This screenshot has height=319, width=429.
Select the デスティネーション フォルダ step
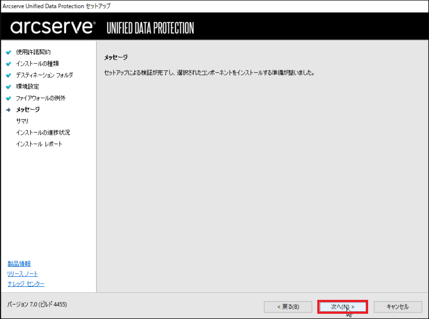(45, 75)
